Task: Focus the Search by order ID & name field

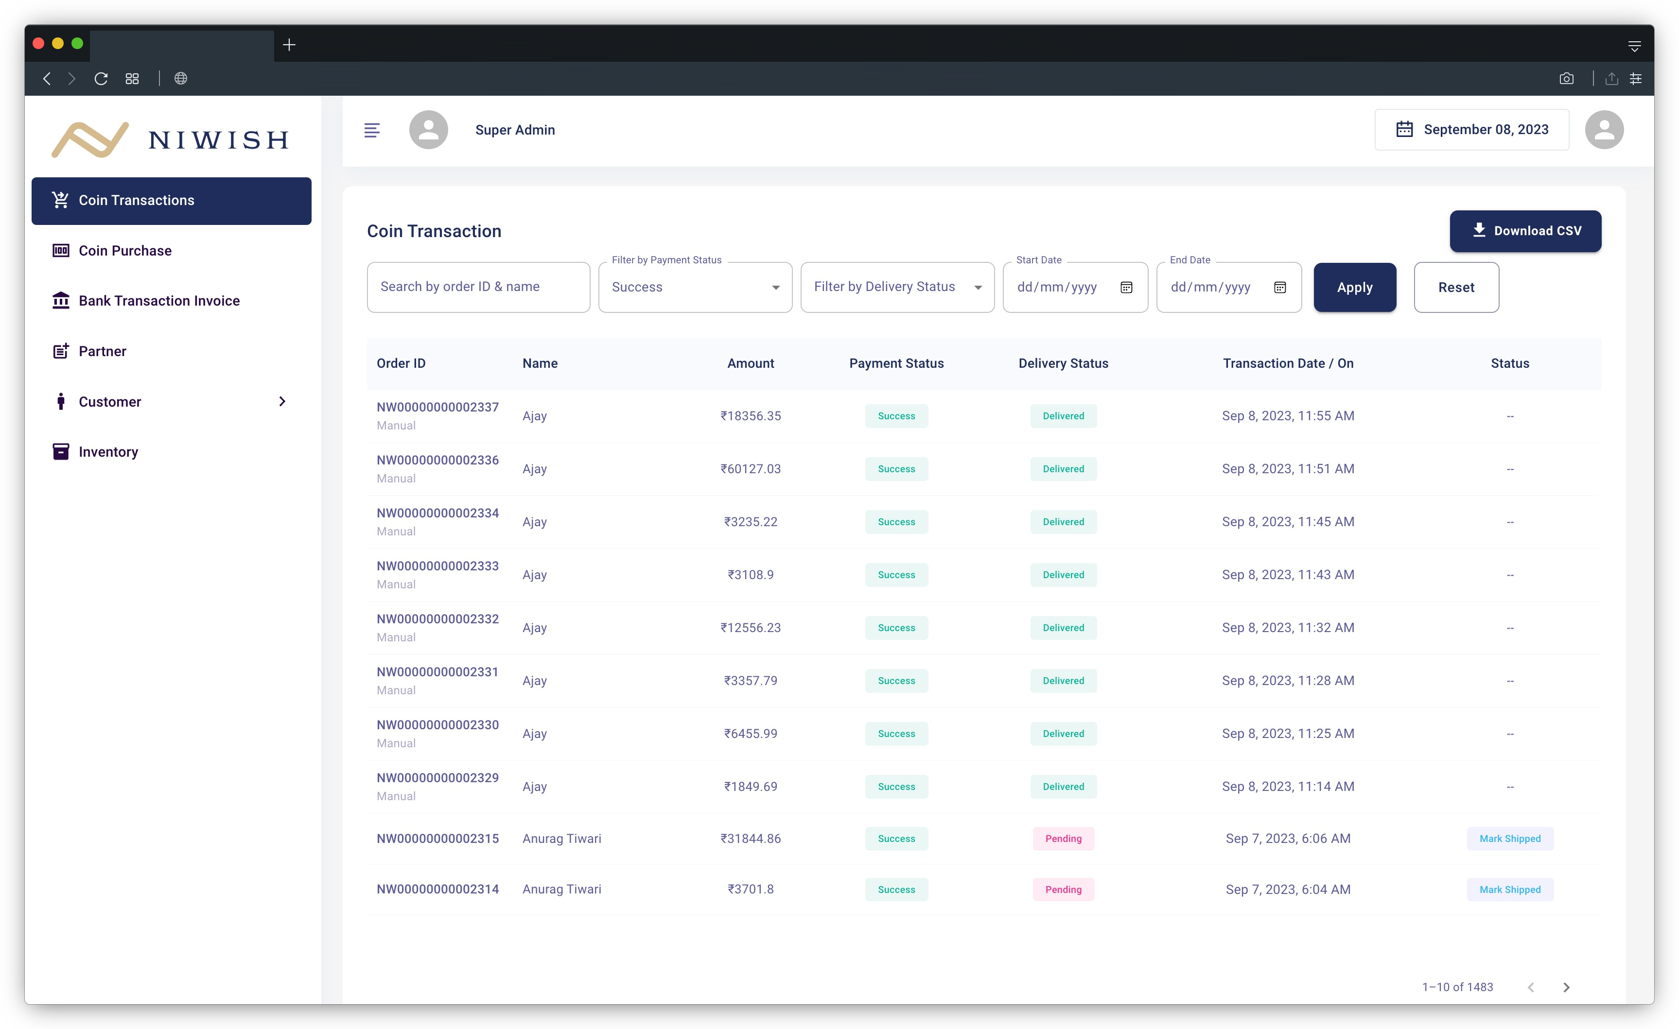Action: pyautogui.click(x=478, y=288)
